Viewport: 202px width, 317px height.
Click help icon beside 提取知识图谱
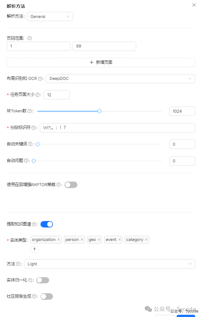34,224
